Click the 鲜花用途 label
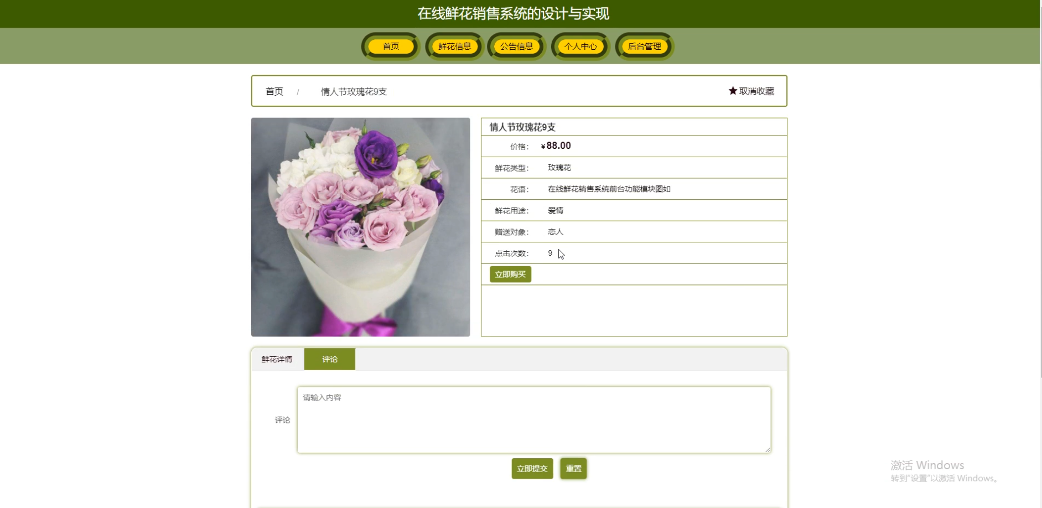This screenshot has height=508, width=1042. pos(512,211)
